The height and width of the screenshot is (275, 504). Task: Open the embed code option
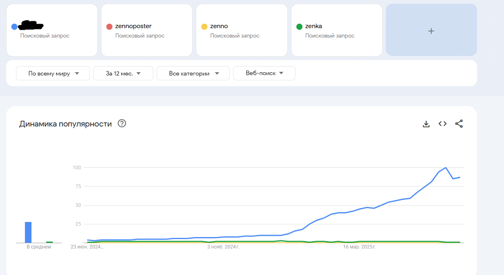pyautogui.click(x=442, y=124)
